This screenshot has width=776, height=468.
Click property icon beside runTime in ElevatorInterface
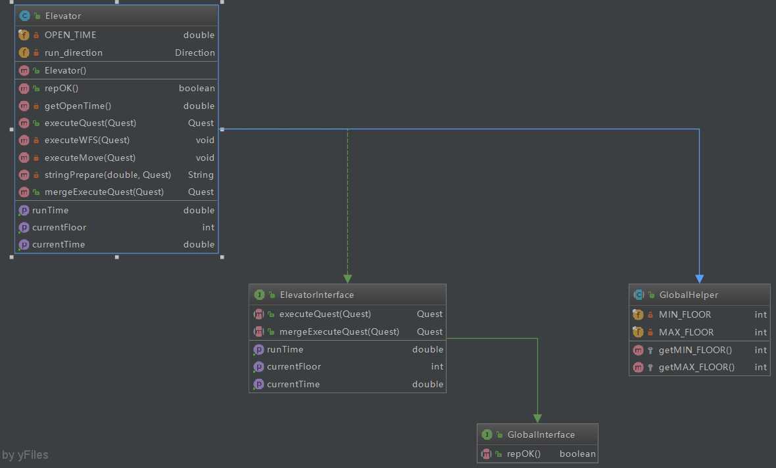pos(258,349)
